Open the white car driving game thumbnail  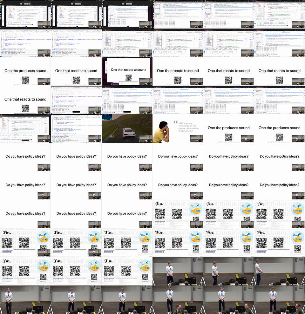(x=127, y=128)
